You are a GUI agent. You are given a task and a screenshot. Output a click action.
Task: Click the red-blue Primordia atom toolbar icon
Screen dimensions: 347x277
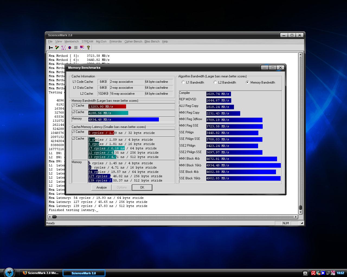[x=70, y=48]
